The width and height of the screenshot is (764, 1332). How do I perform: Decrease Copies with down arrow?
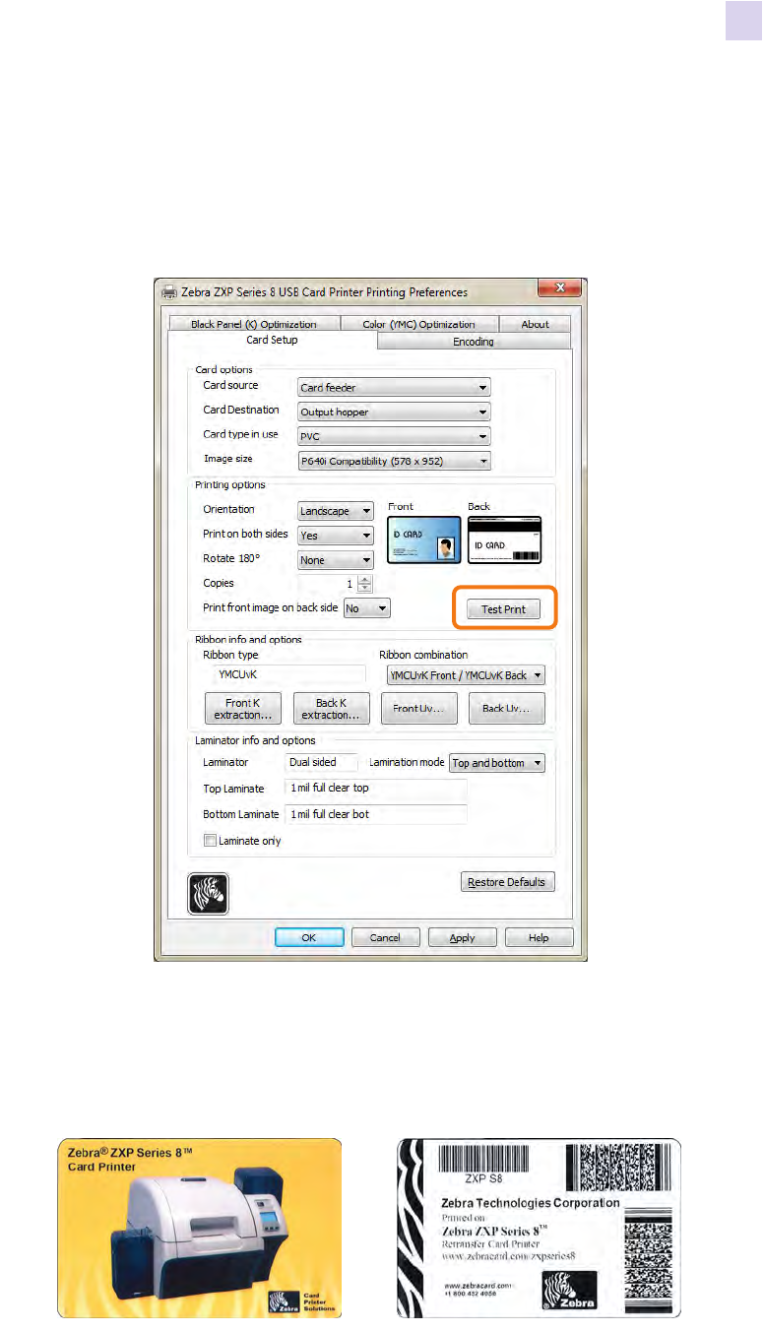click(x=365, y=588)
